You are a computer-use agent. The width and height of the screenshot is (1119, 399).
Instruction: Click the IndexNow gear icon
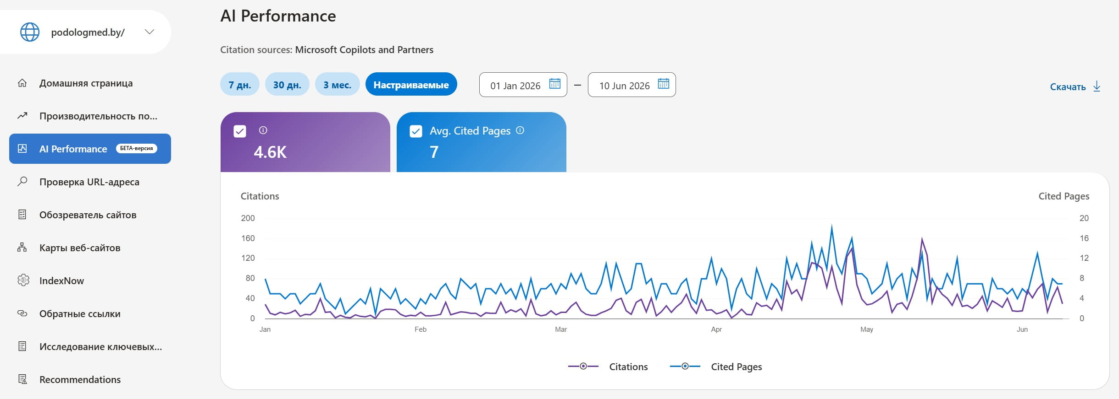[x=23, y=280]
